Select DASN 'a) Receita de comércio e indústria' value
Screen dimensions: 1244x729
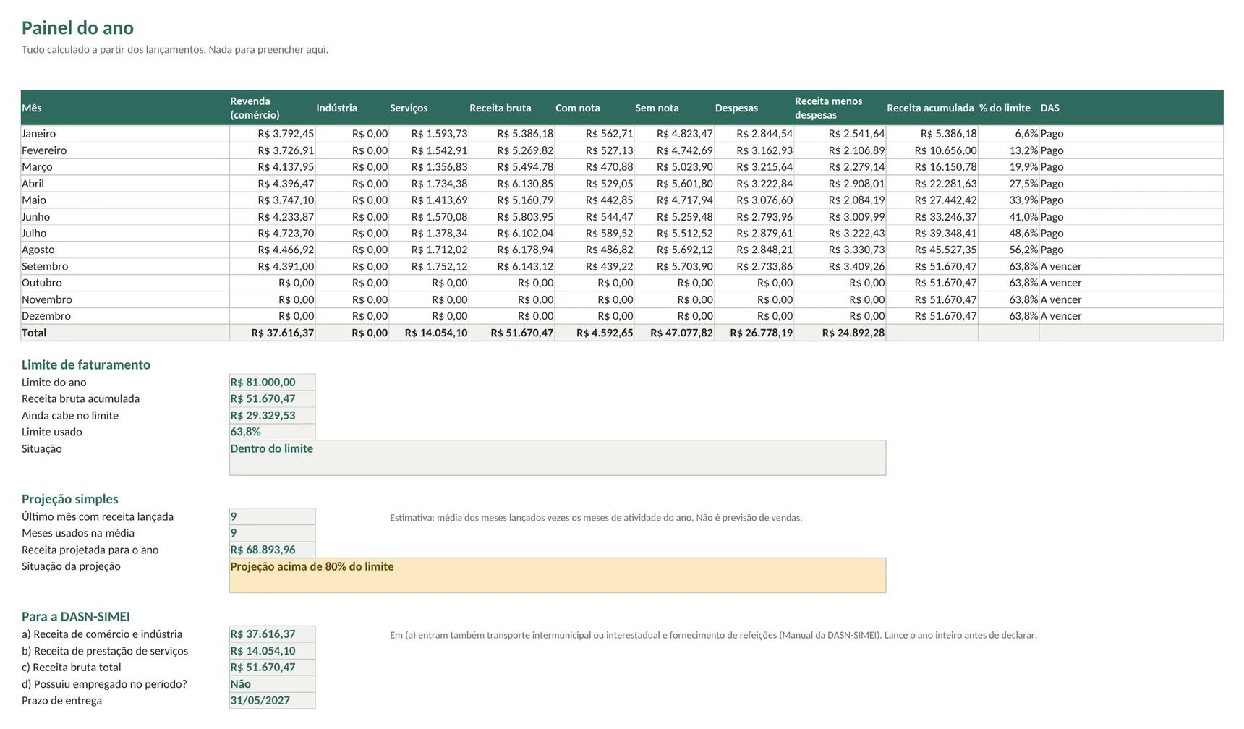[272, 634]
